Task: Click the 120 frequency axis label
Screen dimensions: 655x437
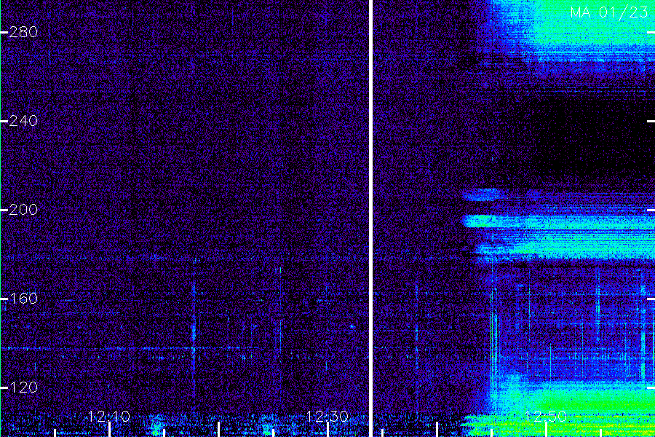Action: [x=23, y=387]
